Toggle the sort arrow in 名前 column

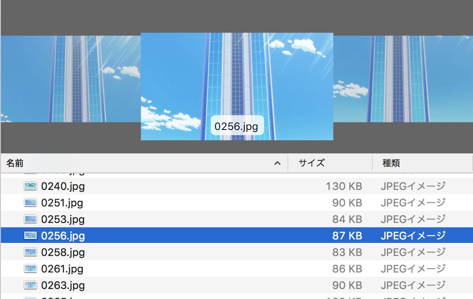tap(277, 163)
